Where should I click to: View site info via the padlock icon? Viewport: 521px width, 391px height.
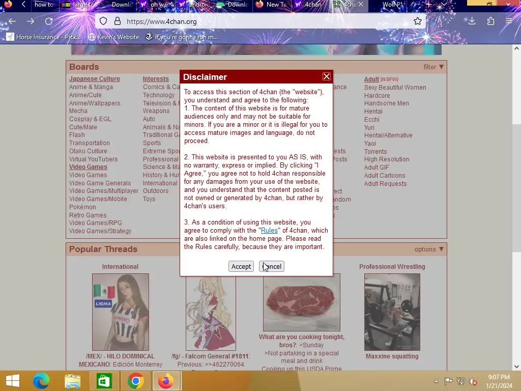(x=118, y=21)
